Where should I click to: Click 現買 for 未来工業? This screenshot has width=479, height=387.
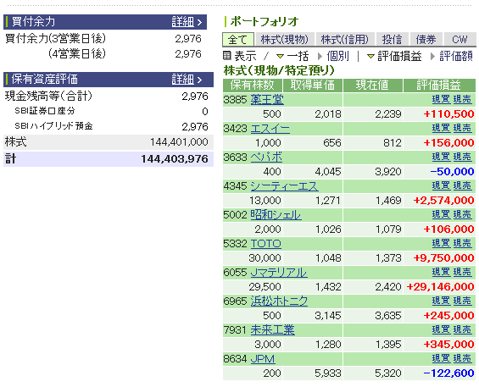(x=441, y=329)
